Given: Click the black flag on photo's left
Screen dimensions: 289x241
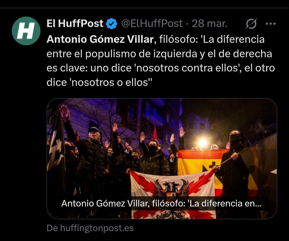Looking at the screenshot, I should coord(56,148).
